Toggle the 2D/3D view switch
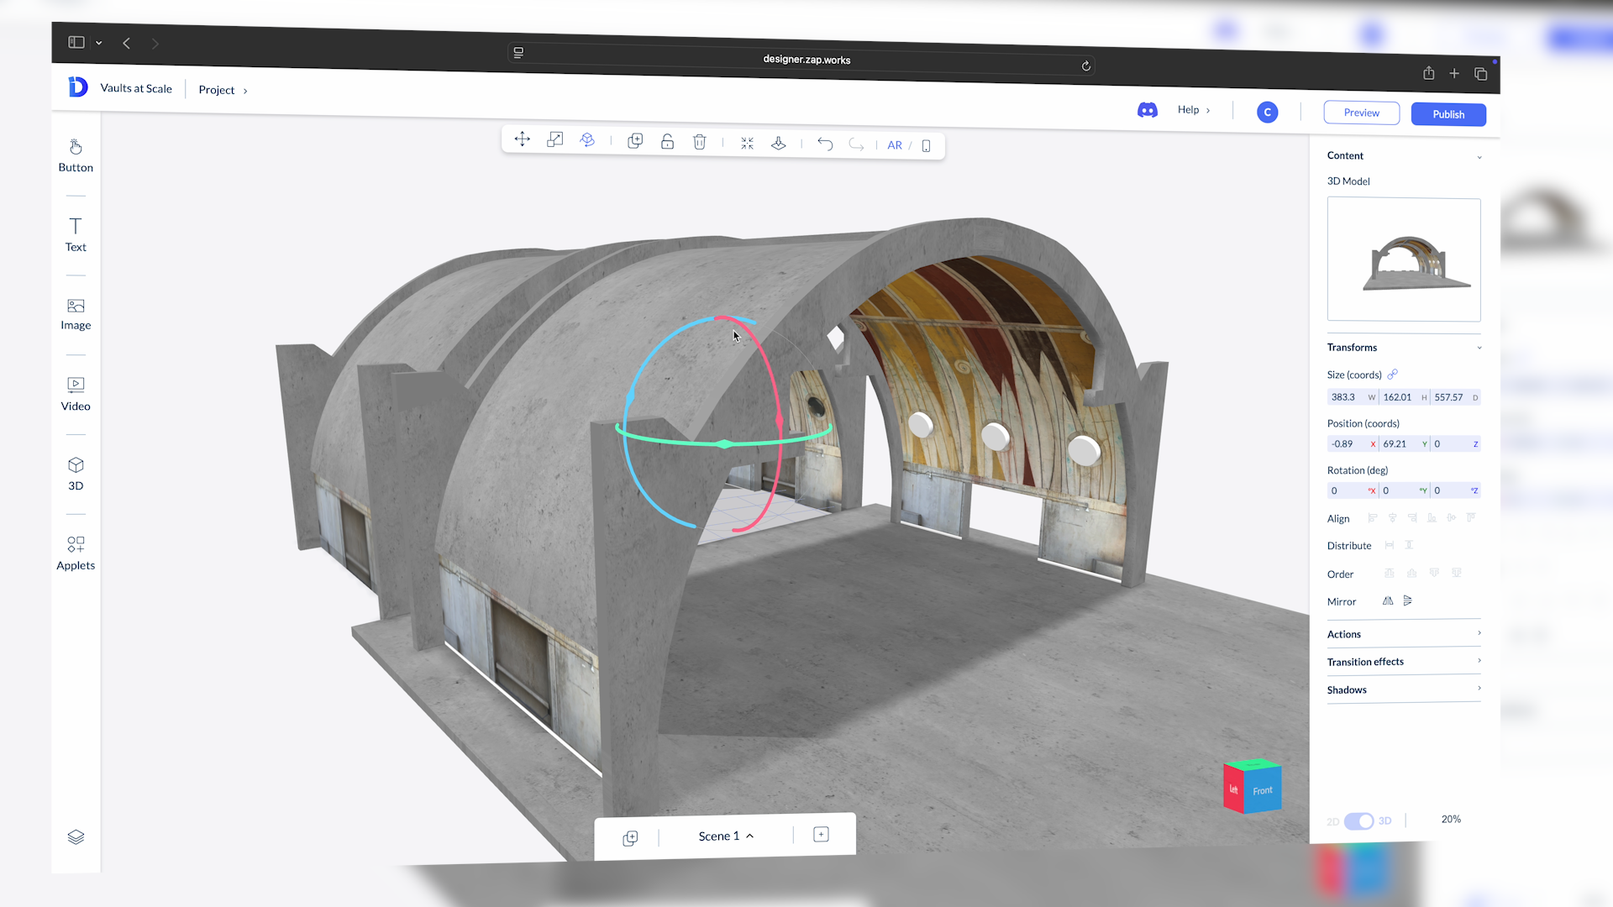 [x=1358, y=821]
